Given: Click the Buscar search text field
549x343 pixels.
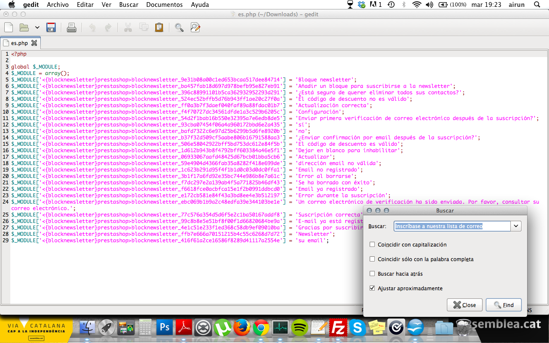Looking at the screenshot, I should (x=452, y=226).
